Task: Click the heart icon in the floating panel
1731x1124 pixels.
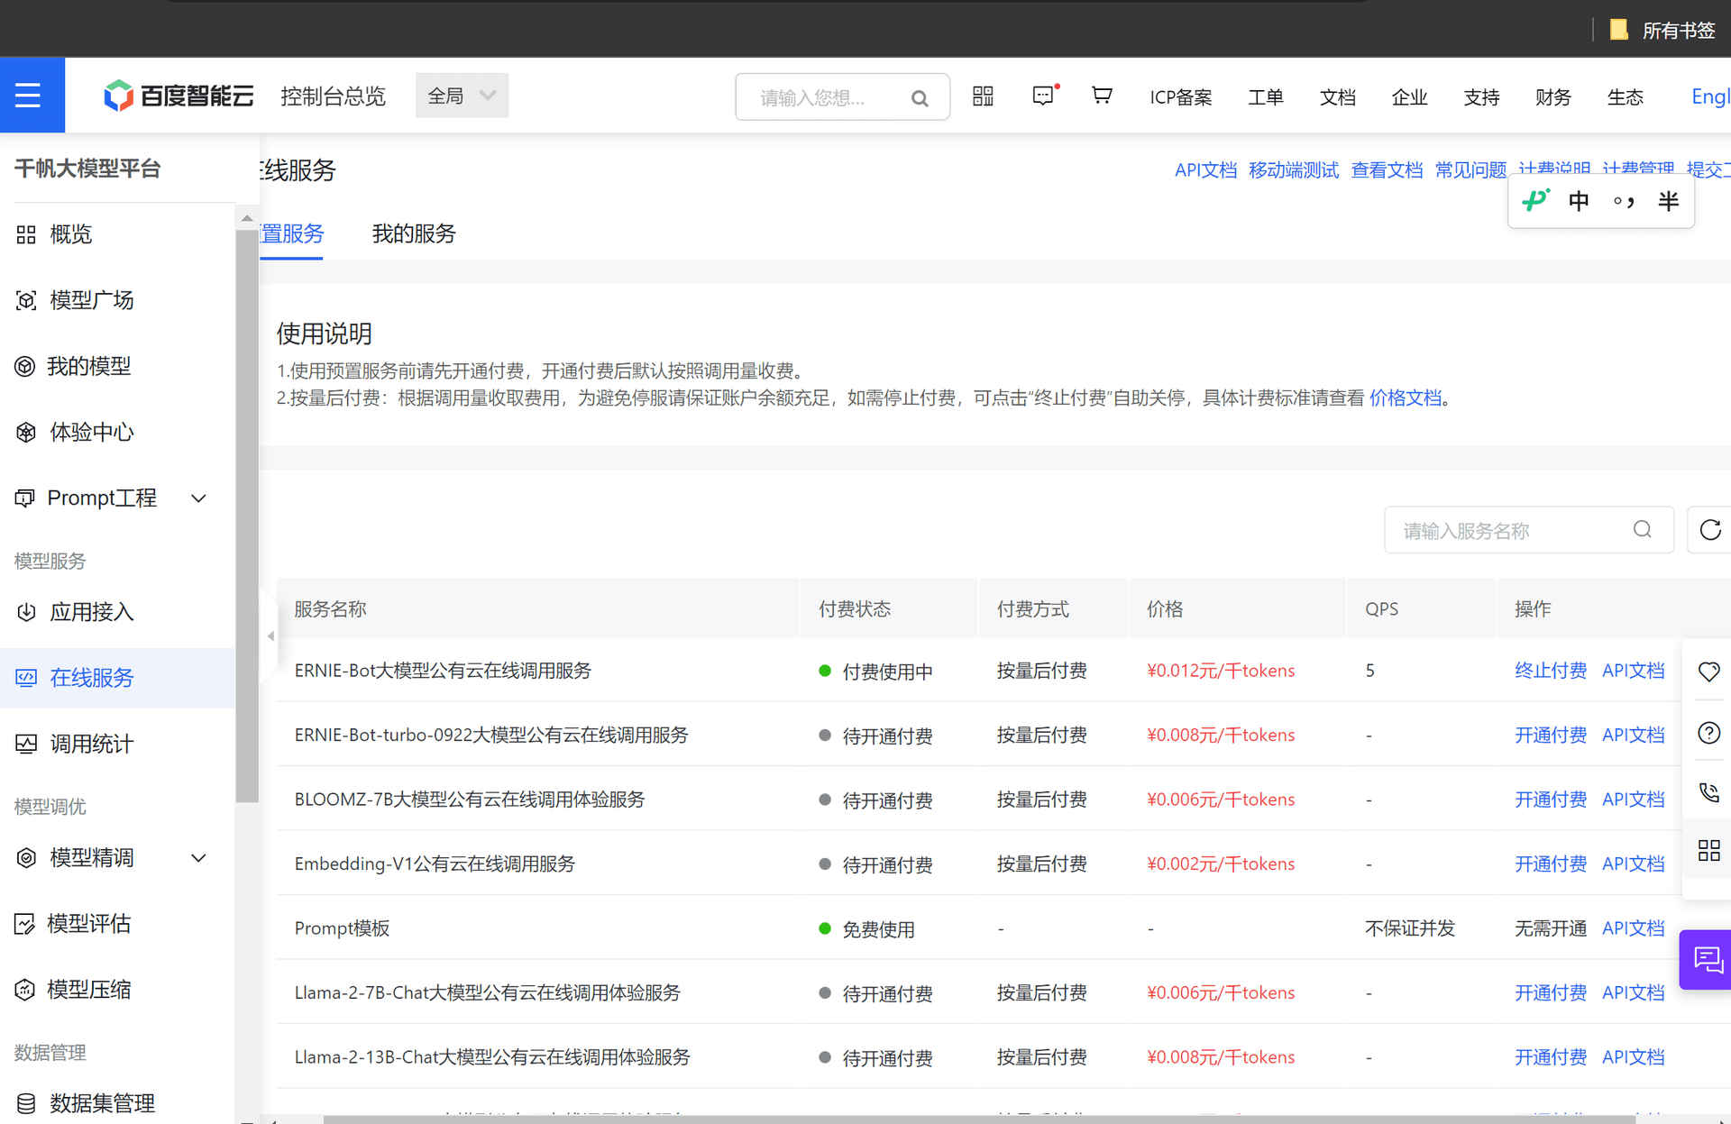Action: tap(1709, 672)
